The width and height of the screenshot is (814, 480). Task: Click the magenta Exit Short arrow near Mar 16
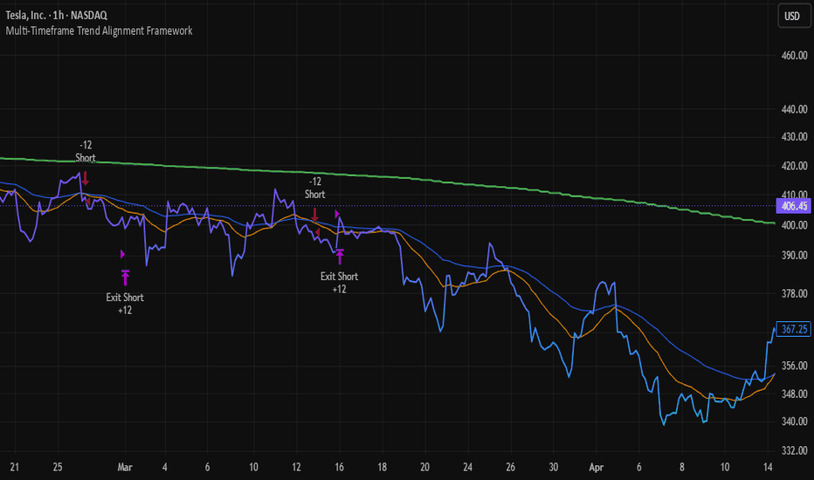coord(340,257)
